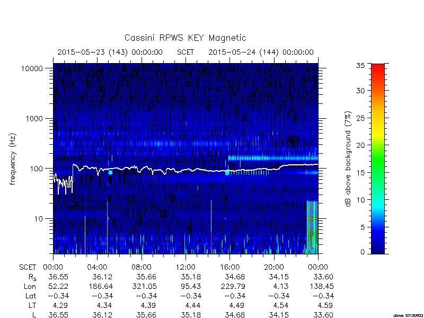Screen dimensions: 424x318
Task: Click the 10 tick on the frequency axis
Action: (x=39, y=219)
